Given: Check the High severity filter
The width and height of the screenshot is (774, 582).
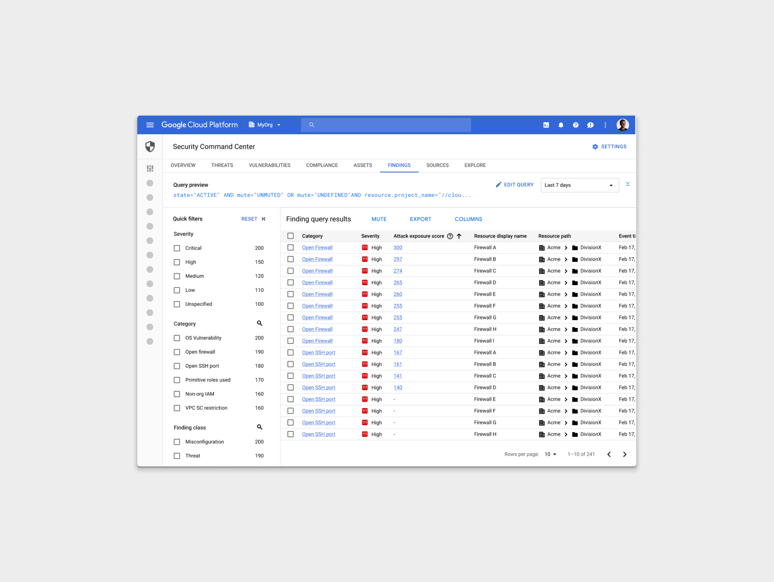Looking at the screenshot, I should click(x=177, y=262).
